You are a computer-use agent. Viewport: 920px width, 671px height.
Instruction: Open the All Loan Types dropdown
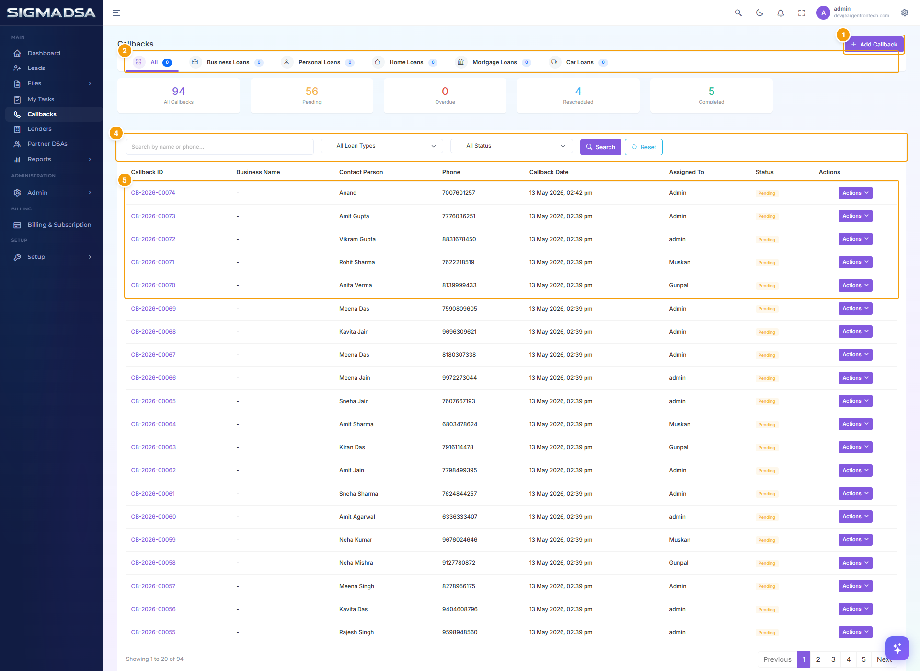[381, 146]
